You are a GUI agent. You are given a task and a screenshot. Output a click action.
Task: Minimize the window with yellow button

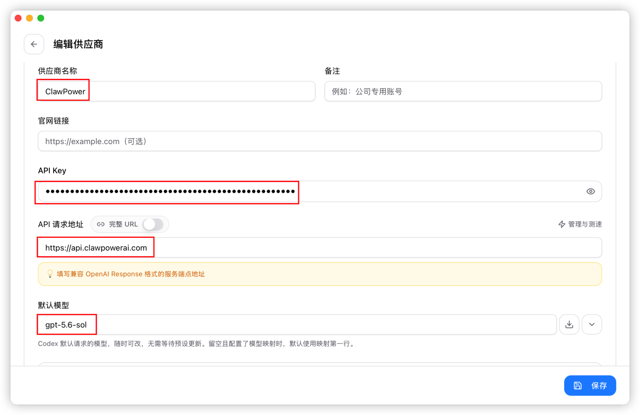[x=29, y=18]
